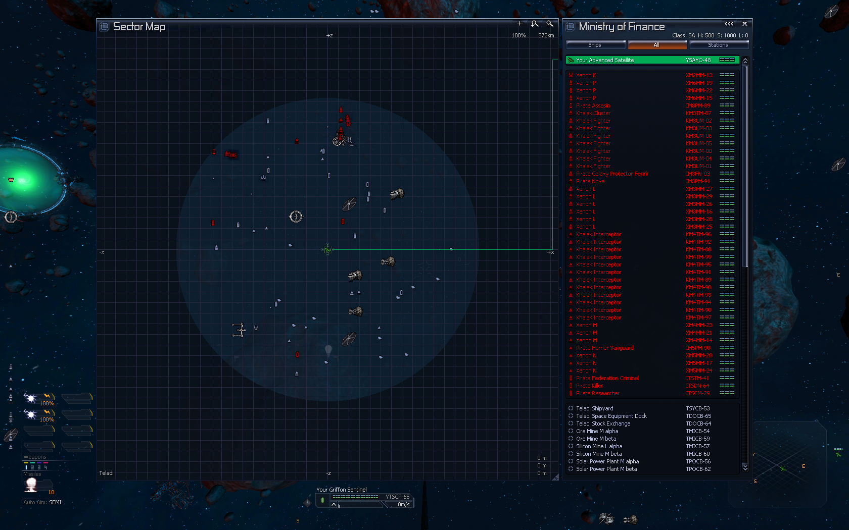Click Ore Mine M alpha row circle icon

click(x=571, y=431)
